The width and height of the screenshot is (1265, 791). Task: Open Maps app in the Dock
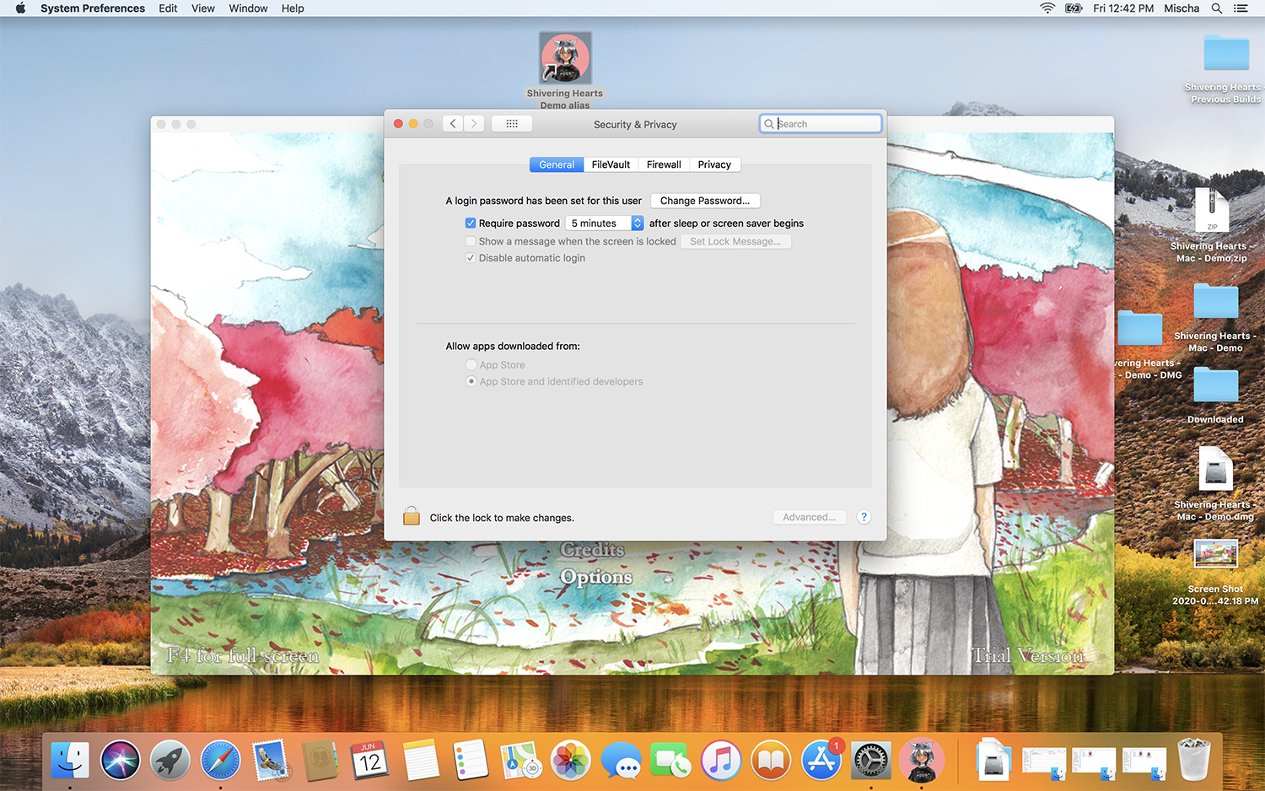520,761
